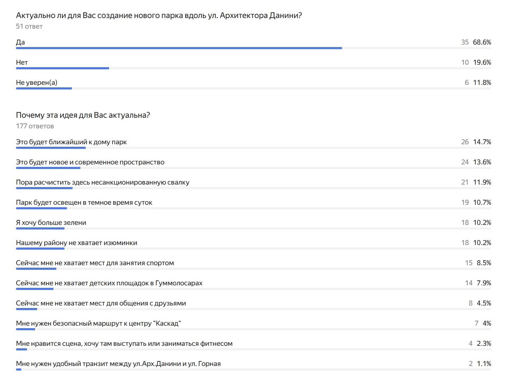Select "Это будет ближайший к дому парк" answer
508x378 pixels.
(71, 142)
